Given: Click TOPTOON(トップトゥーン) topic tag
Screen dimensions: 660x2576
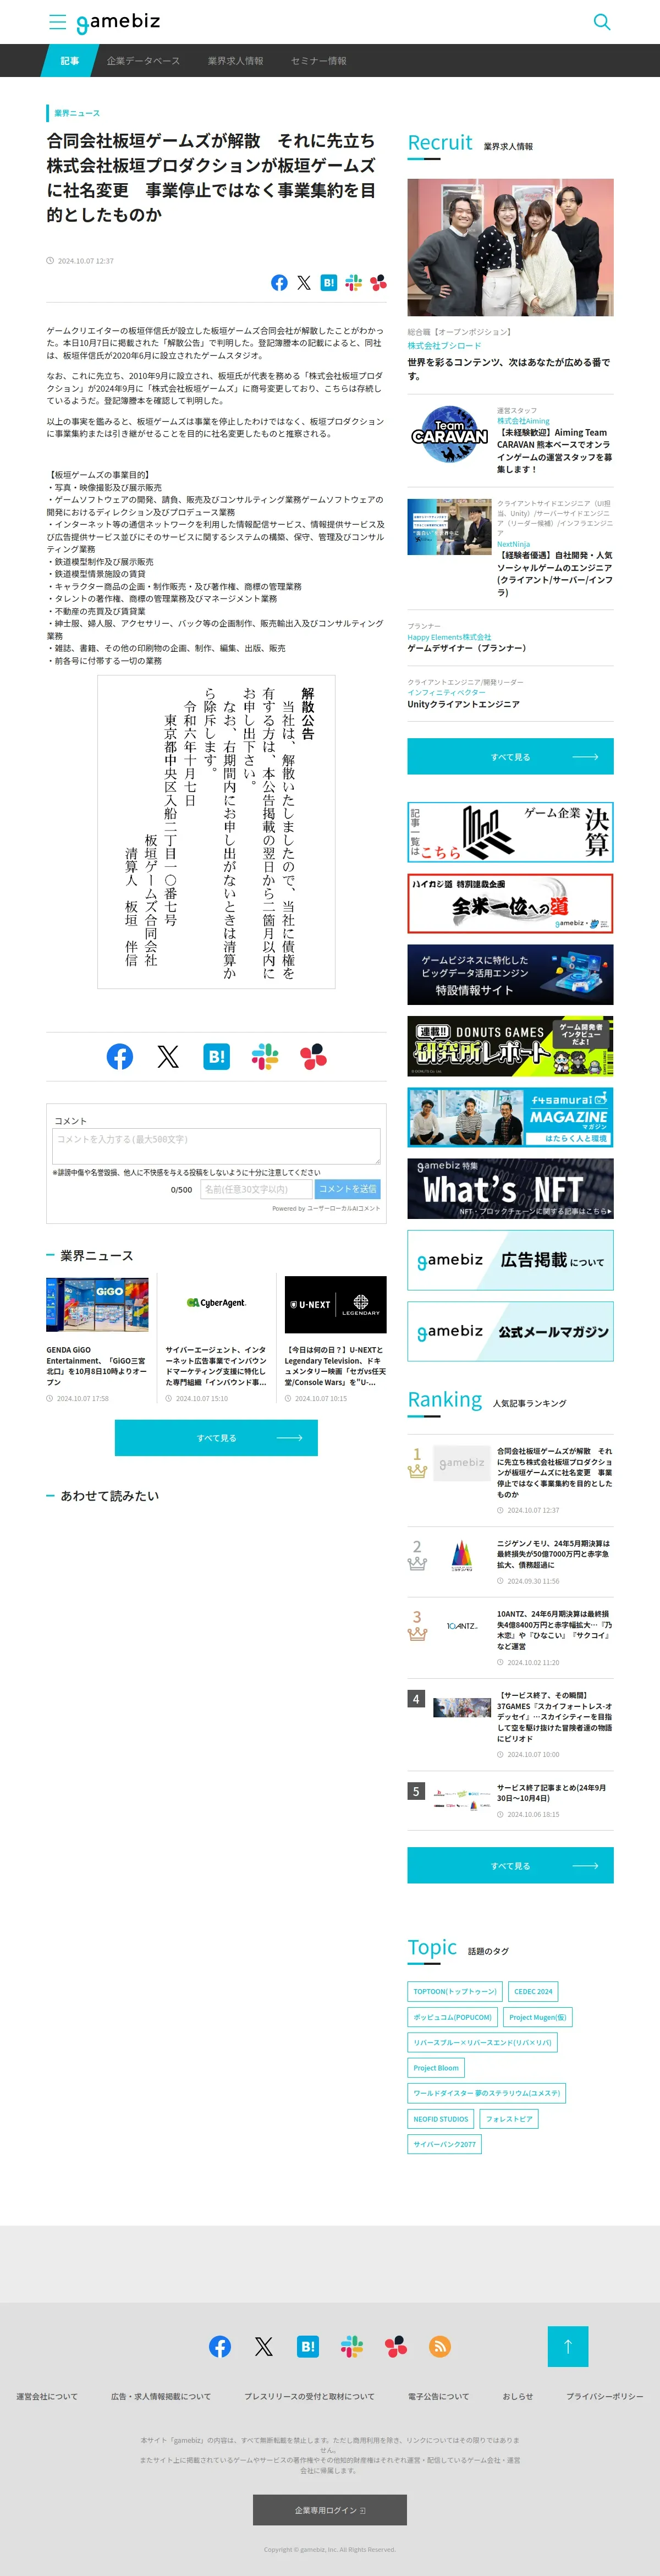Looking at the screenshot, I should click(455, 1991).
